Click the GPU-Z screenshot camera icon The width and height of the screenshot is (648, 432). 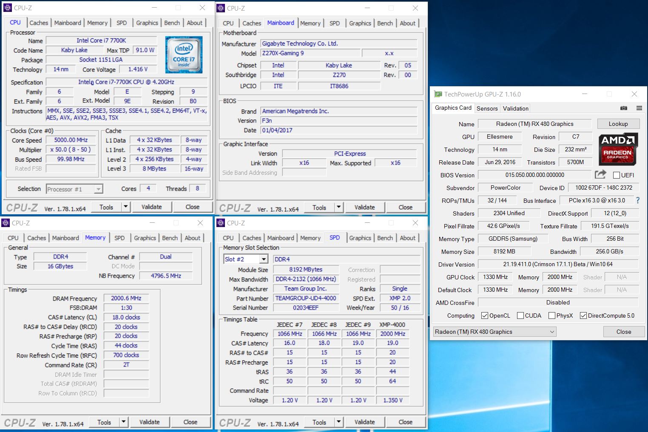[x=623, y=108]
